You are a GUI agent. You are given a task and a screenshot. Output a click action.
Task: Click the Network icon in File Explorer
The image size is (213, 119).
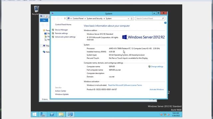pyautogui.click(x=44, y=52)
